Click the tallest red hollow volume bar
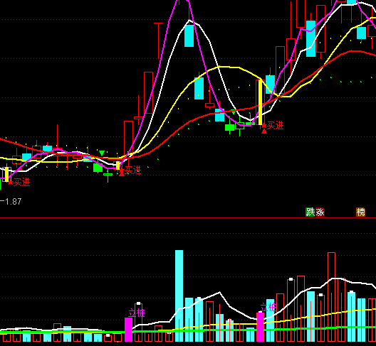The width and height of the screenshot is (376, 346). 331,297
